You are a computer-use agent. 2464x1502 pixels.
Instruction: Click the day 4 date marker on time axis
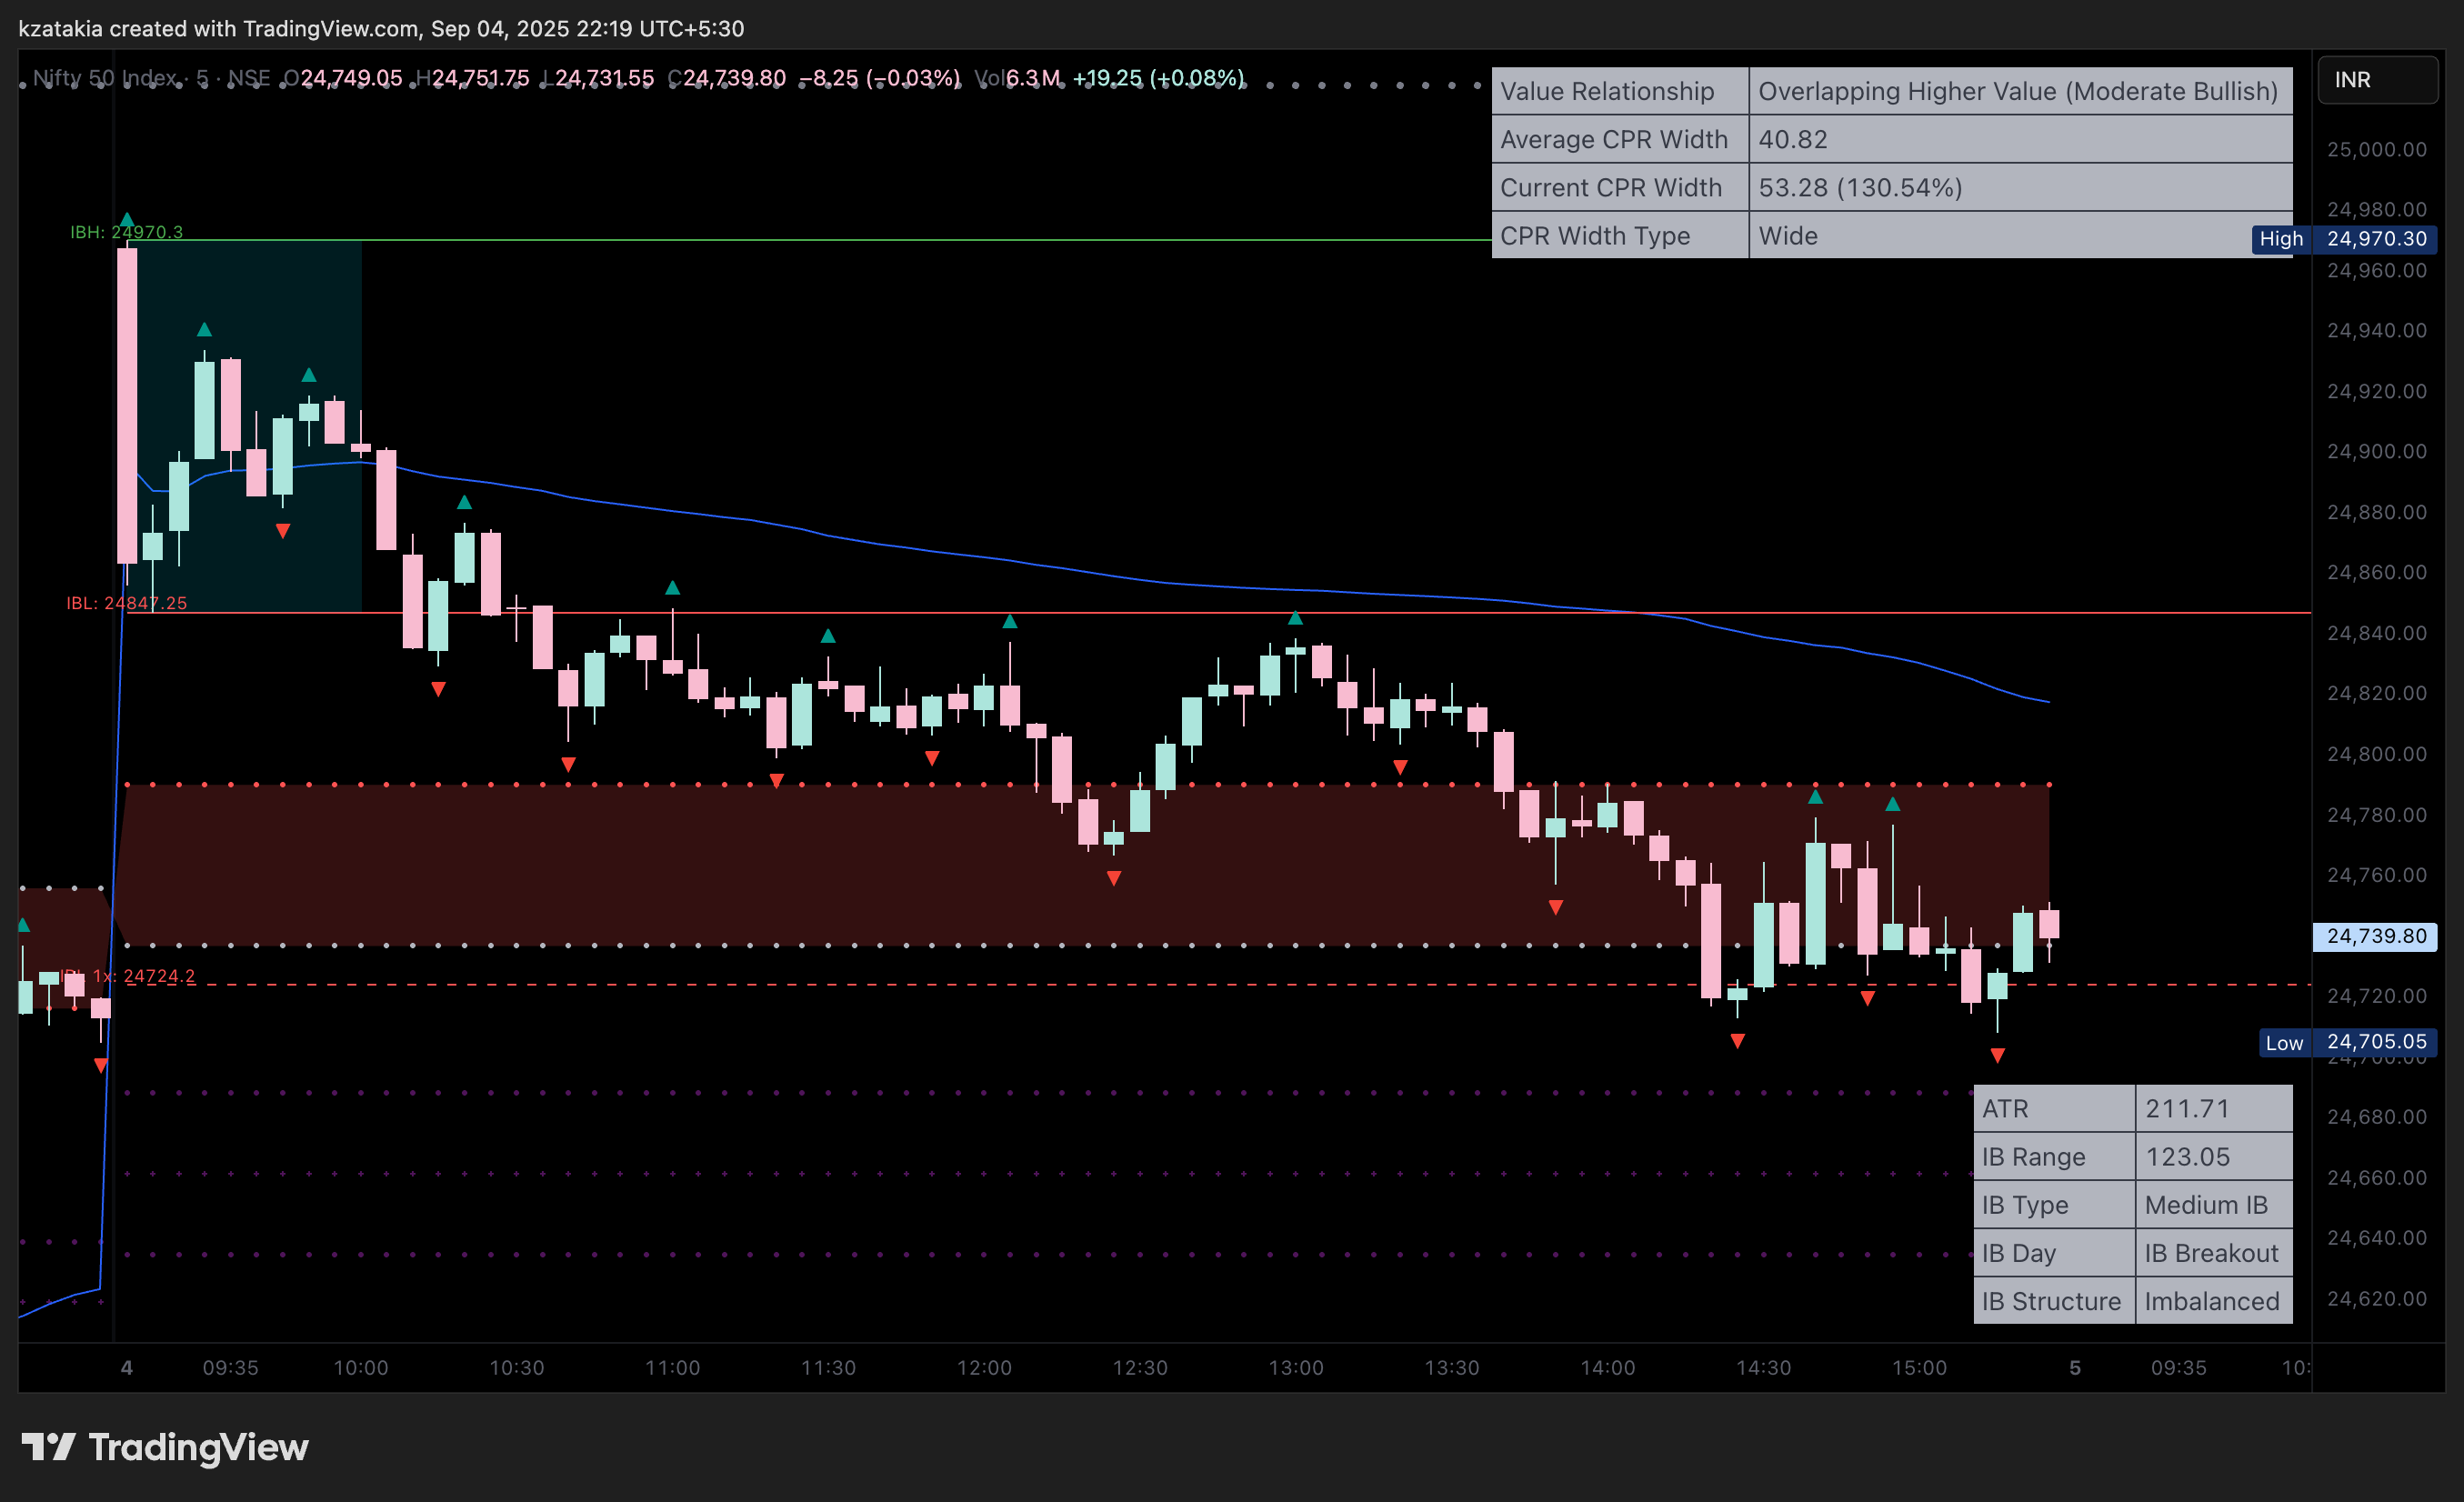[x=127, y=1367]
